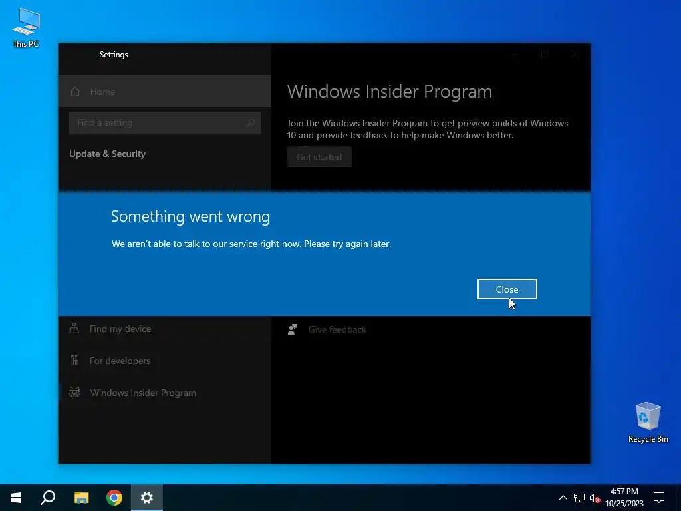Close the Something went wrong dialog
681x511 pixels.
click(x=507, y=289)
